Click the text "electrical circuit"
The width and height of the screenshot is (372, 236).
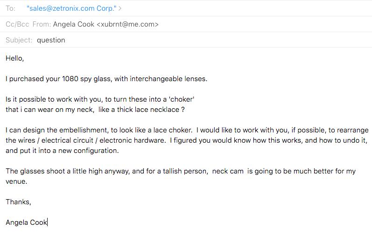[x=67, y=140]
